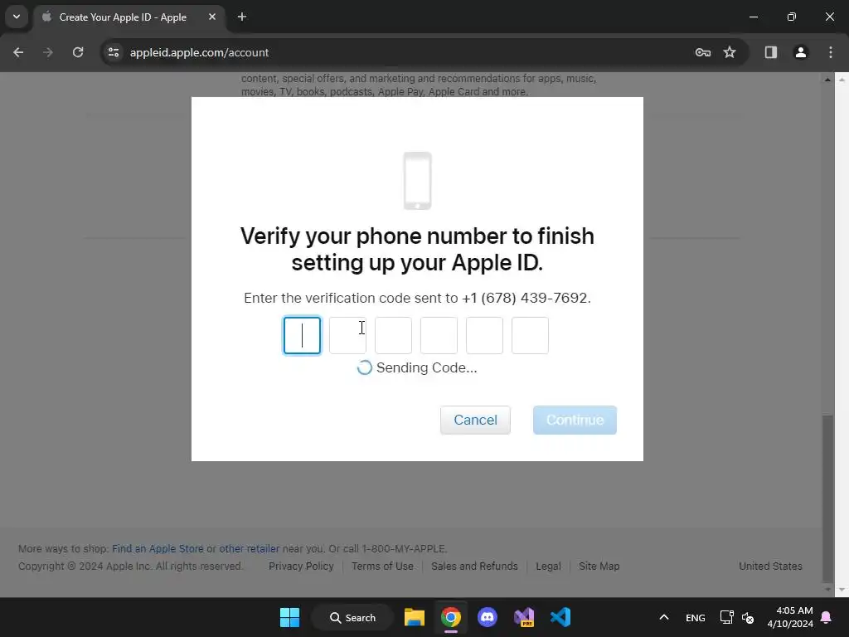
Task: View site information icon in address bar
Action: pos(114,52)
